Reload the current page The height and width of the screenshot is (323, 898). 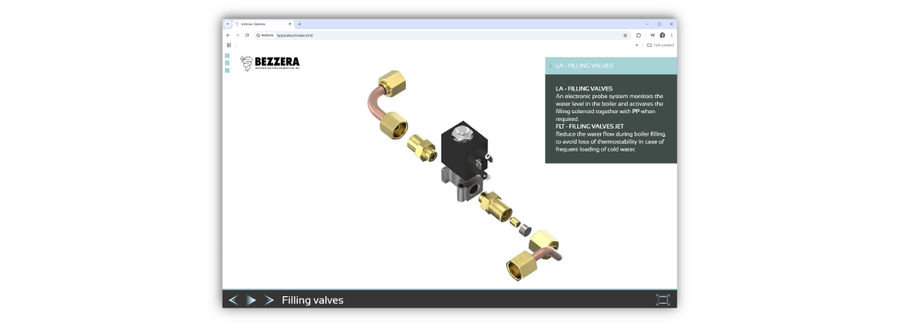[x=246, y=35]
